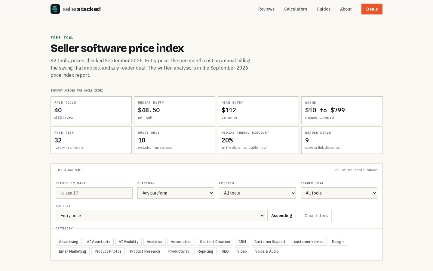Click the Mean Entry $112 value
Image resolution: width=433 pixels, height=271 pixels.
click(x=229, y=110)
